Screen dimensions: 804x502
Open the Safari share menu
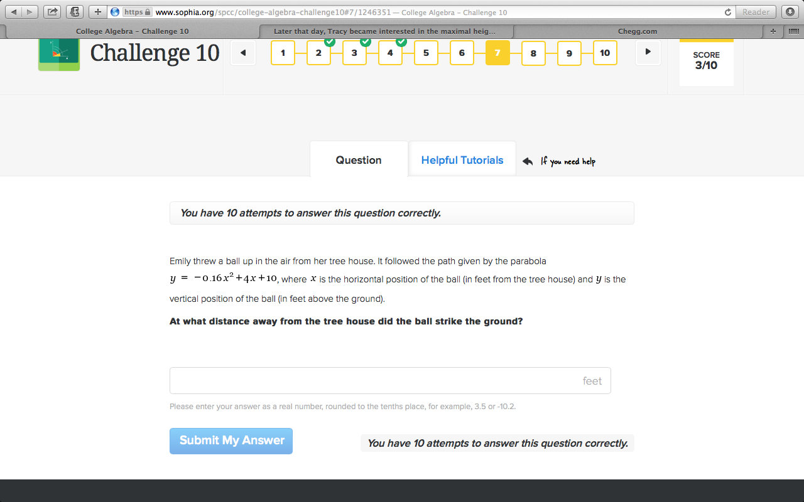pos(52,11)
